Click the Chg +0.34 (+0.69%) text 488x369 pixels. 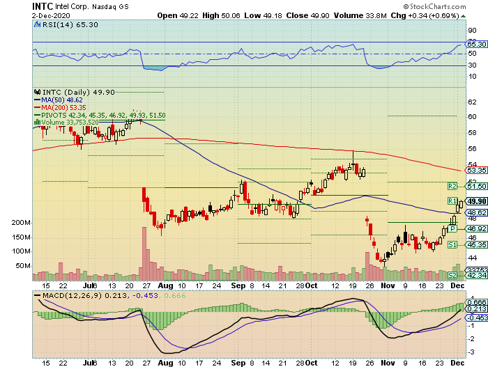click(425, 15)
